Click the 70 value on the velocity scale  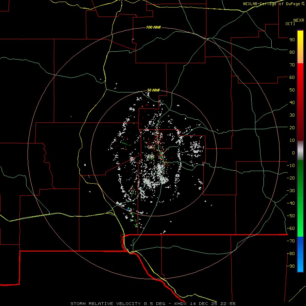coord(292,65)
